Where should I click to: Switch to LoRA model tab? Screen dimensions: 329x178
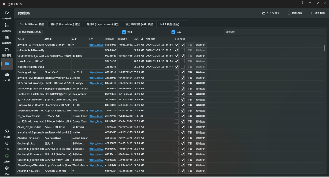point(170,24)
